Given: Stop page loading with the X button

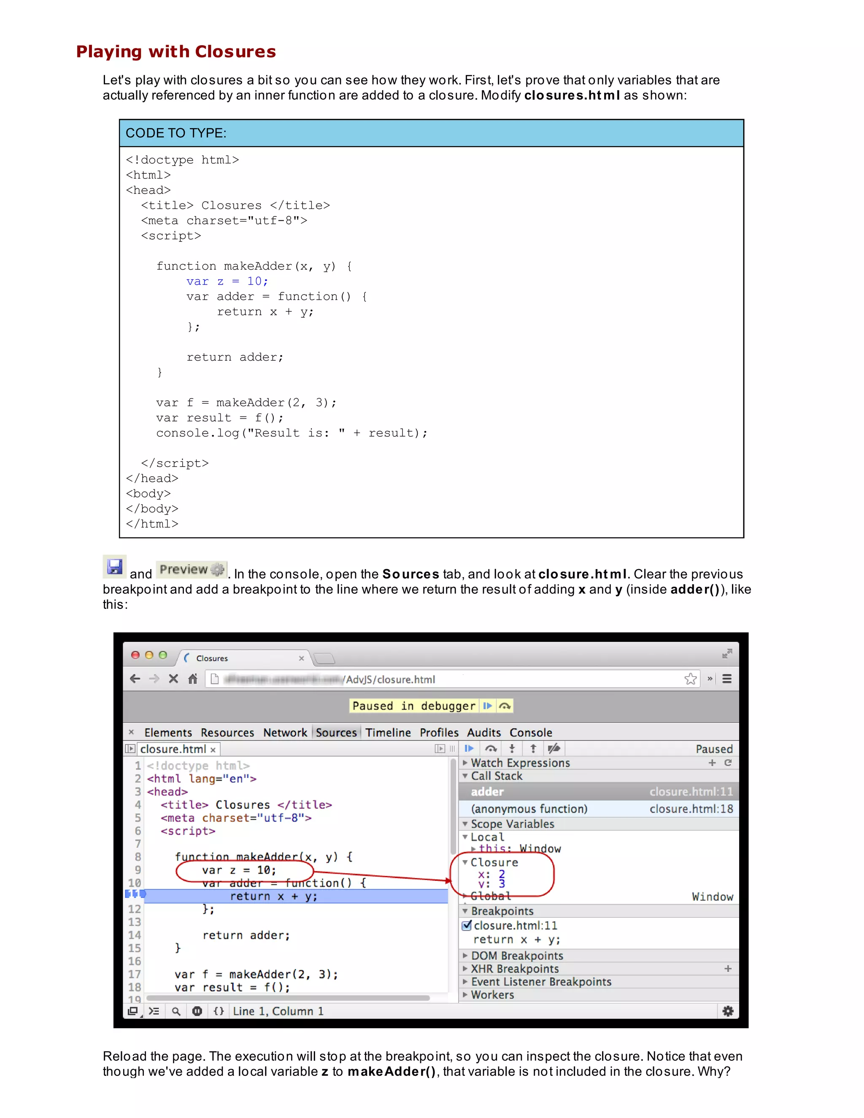Looking at the screenshot, I should tap(173, 679).
